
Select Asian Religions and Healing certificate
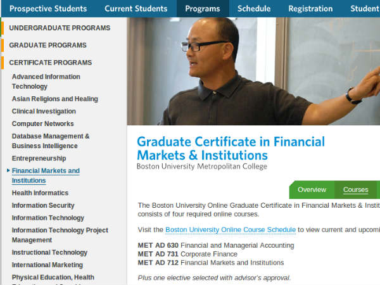click(54, 99)
